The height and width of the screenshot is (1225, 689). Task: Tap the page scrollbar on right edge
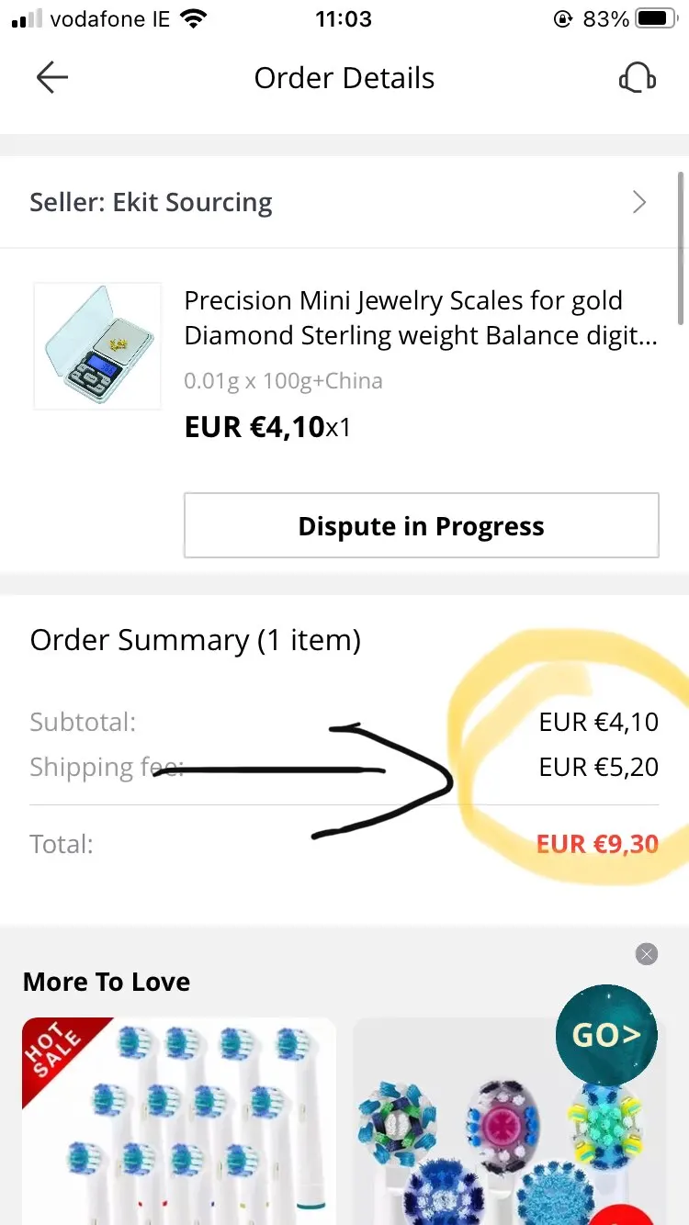click(681, 248)
